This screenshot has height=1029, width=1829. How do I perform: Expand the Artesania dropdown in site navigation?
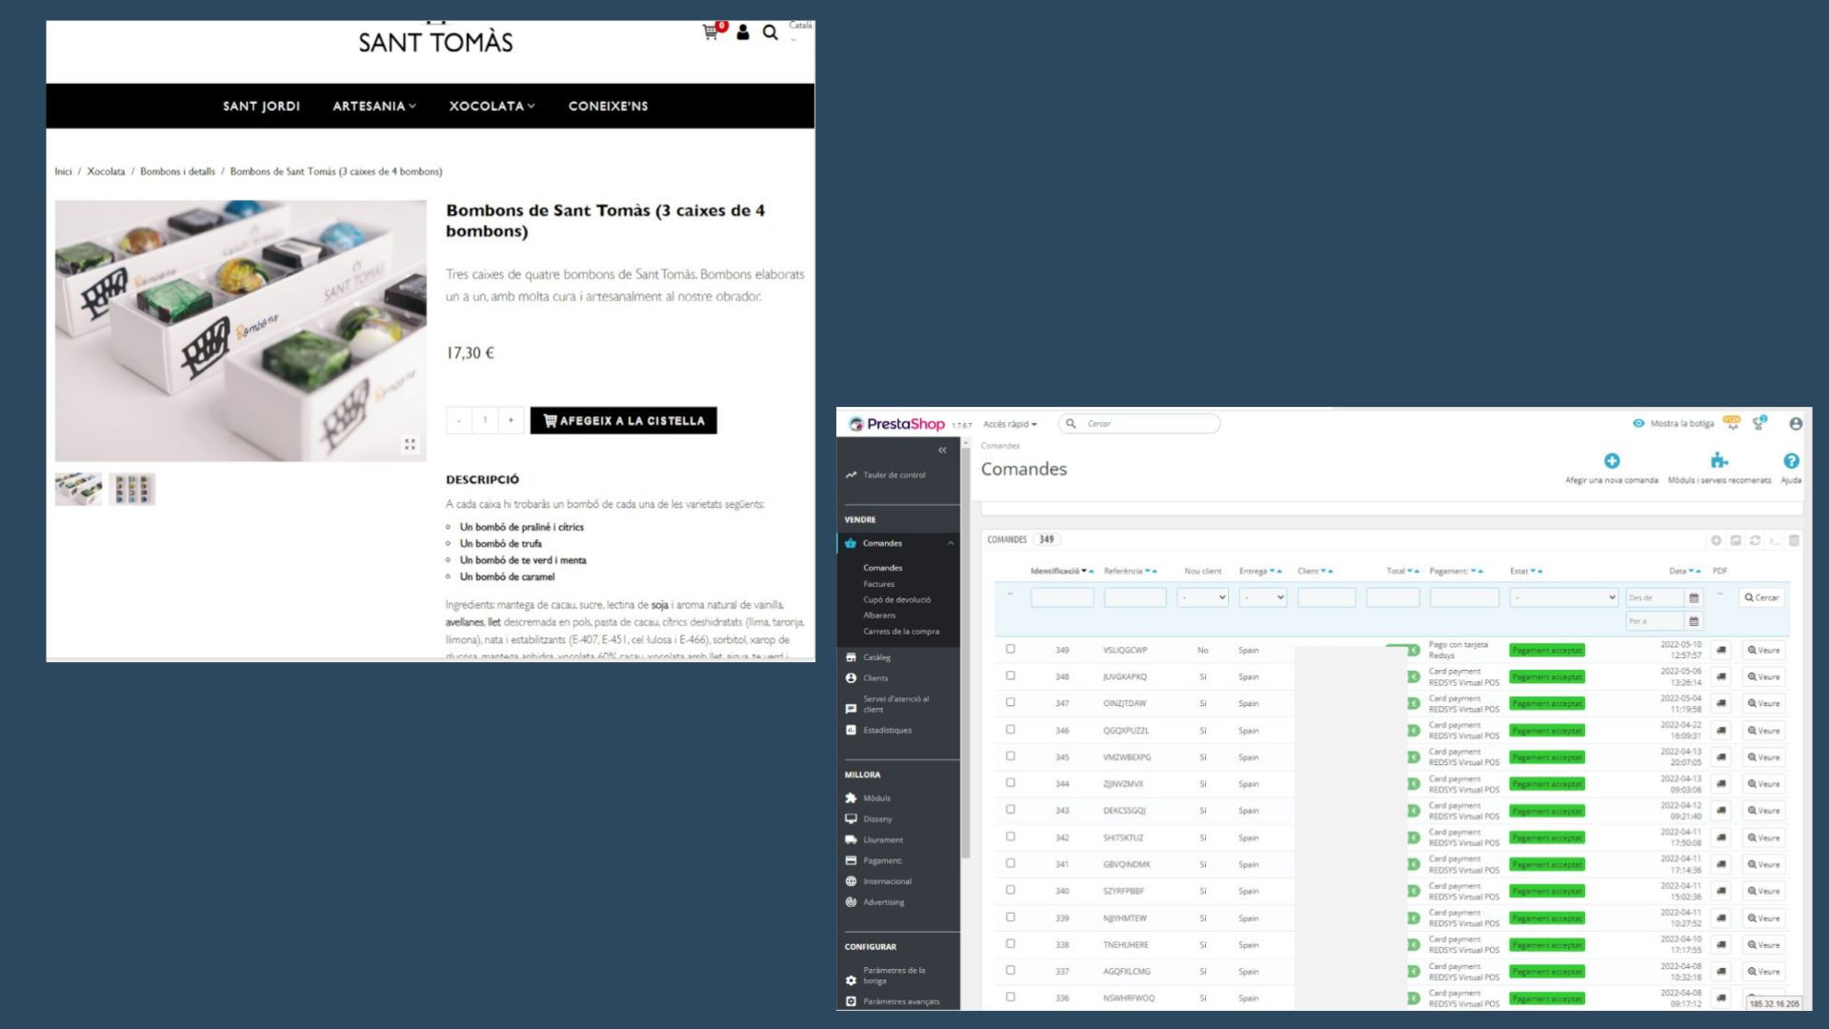click(374, 106)
